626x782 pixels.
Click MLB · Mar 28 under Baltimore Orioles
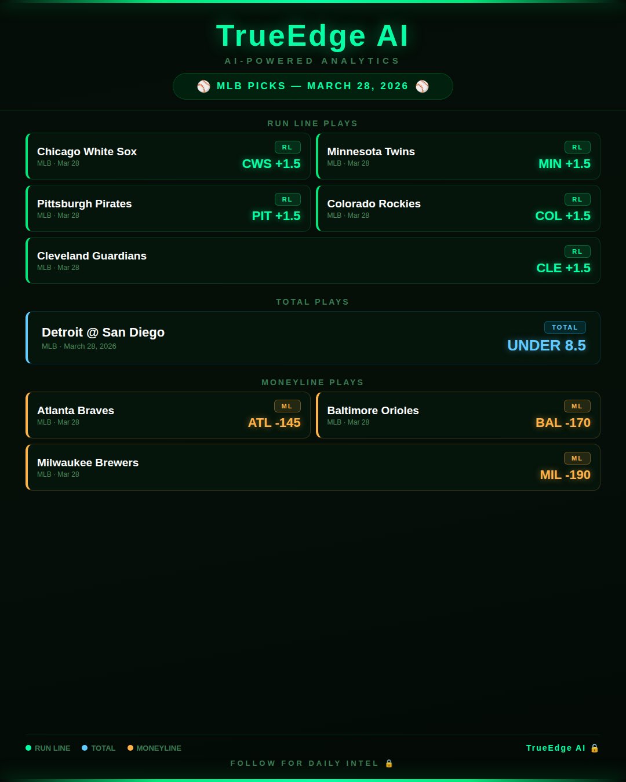point(348,422)
